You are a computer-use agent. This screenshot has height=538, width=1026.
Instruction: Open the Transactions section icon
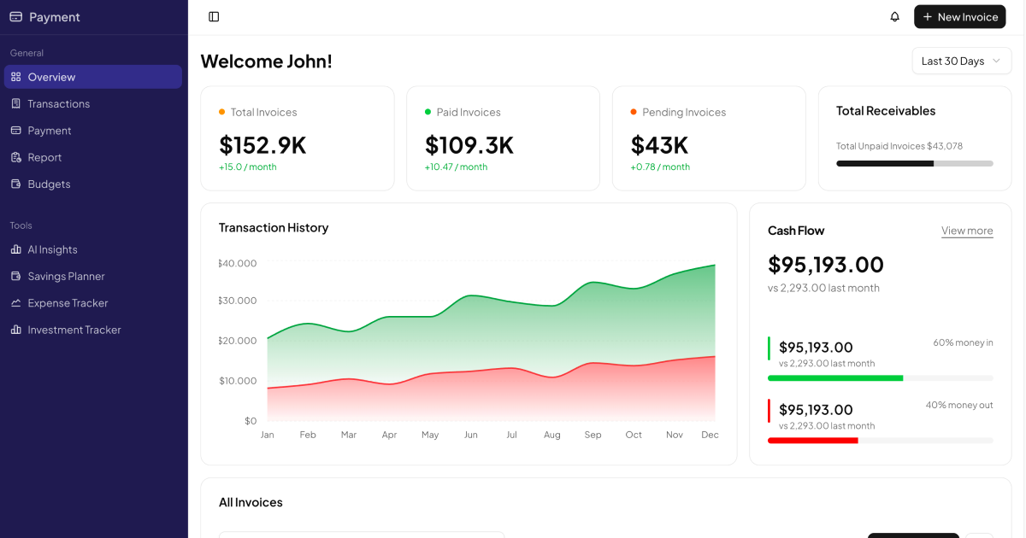(17, 103)
